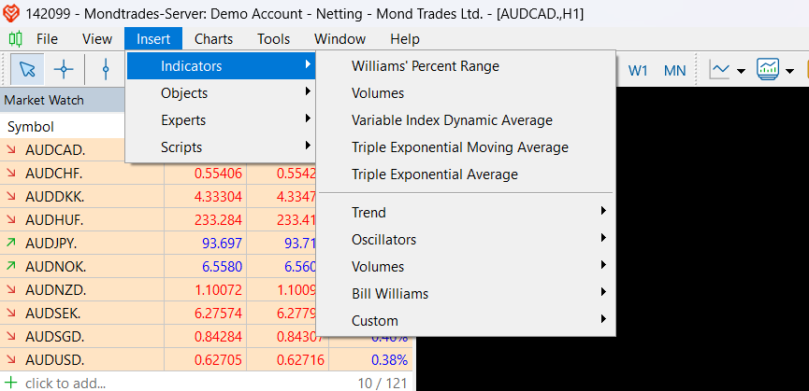Click the 'click to add...' symbol field
Image resolution: width=809 pixels, height=391 pixels.
coord(65,383)
